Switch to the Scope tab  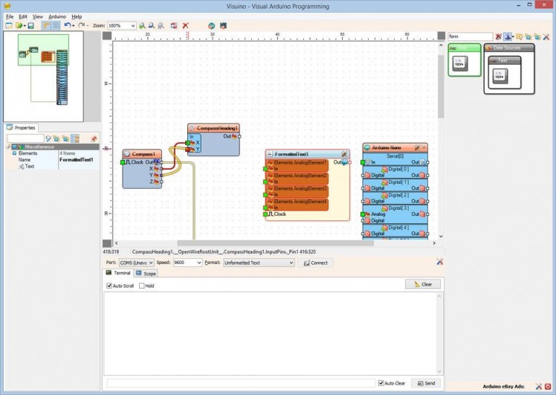click(x=146, y=274)
